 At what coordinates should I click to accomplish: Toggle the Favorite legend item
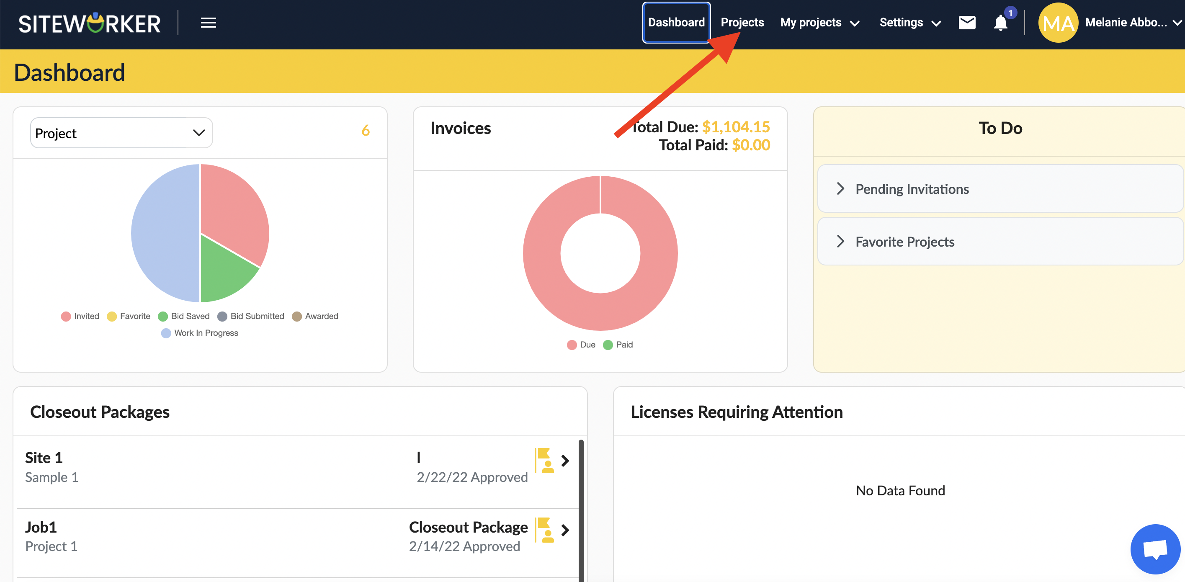(x=129, y=316)
